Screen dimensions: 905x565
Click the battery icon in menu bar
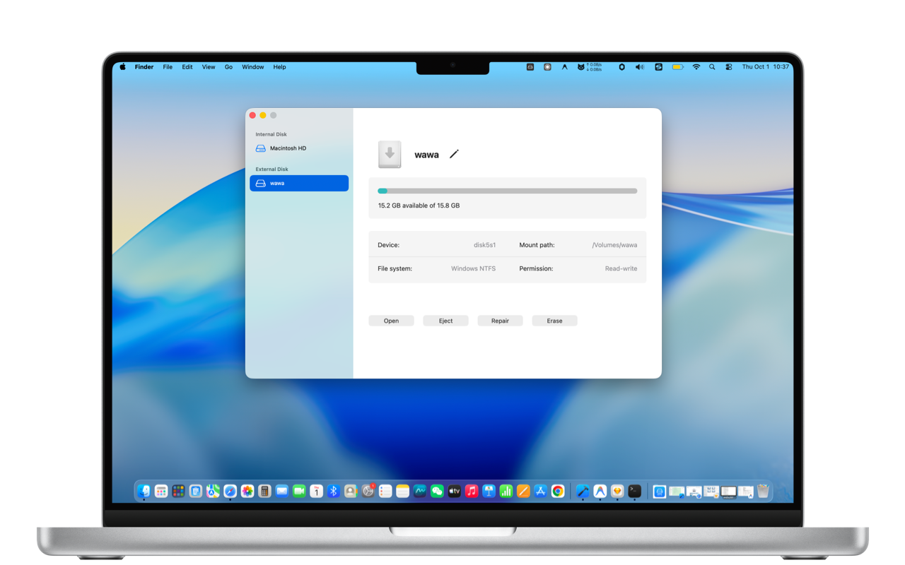(677, 67)
